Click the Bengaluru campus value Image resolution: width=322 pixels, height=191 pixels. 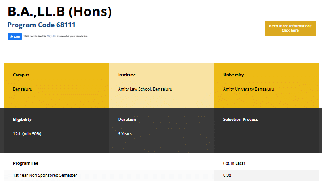[23, 89]
